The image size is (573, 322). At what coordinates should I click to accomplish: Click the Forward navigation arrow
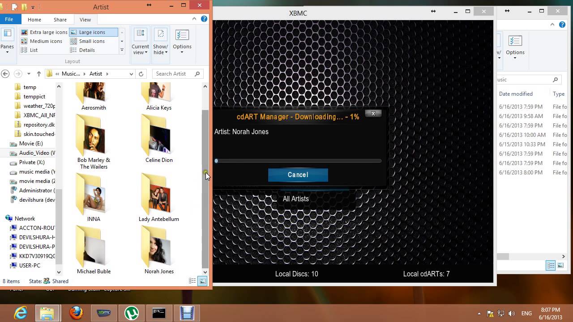18,73
